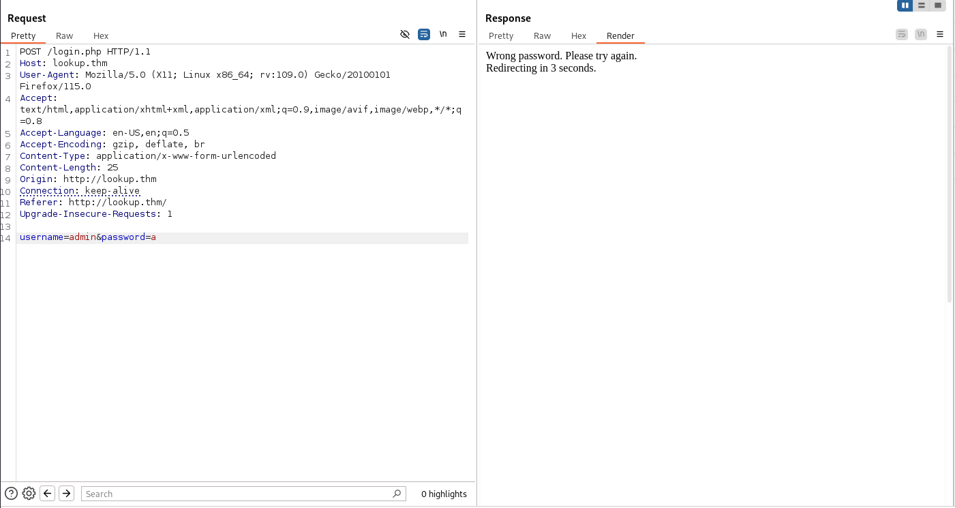
Task: Click the magnifier icon in search box
Action: [397, 494]
